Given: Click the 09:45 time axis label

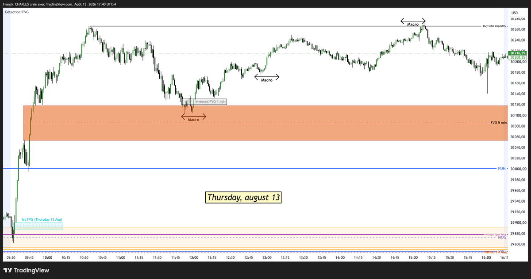Looking at the screenshot, I should pos(29,257).
